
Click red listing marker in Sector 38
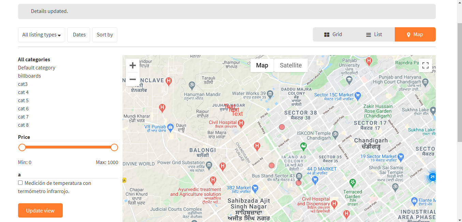click(282, 127)
